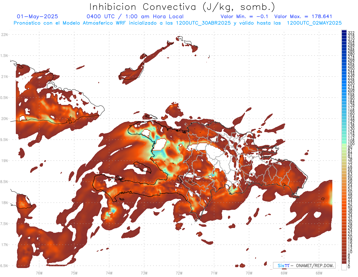Image resolution: width=358 pixels, height=277 pixels.
Task: Click the '69W' longitude label
Action: coord(284,273)
